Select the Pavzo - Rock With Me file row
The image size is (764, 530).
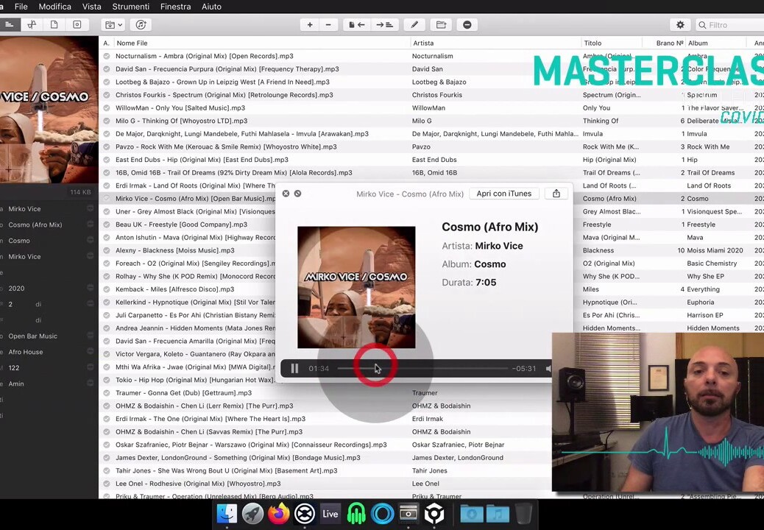431,146
